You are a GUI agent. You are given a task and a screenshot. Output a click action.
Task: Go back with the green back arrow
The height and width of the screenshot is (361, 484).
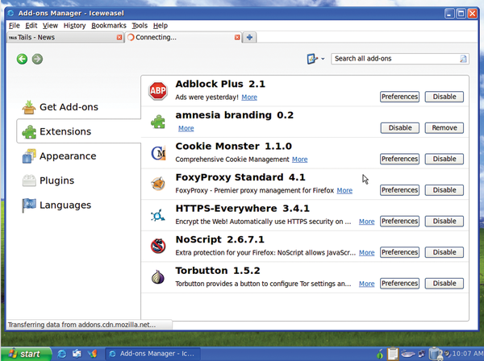[22, 59]
